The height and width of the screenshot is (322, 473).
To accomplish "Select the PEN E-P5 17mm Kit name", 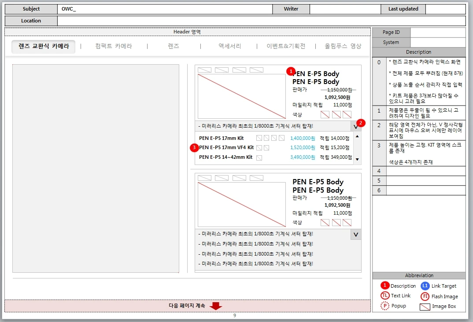I will (x=222, y=138).
